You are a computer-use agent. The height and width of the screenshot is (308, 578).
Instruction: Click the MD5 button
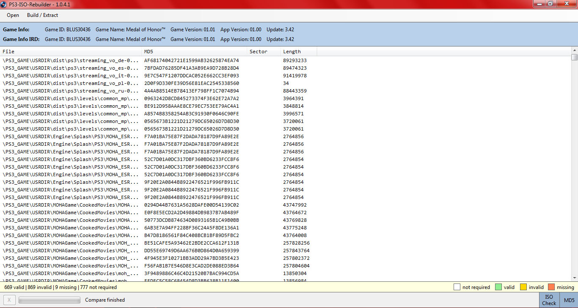(569, 300)
